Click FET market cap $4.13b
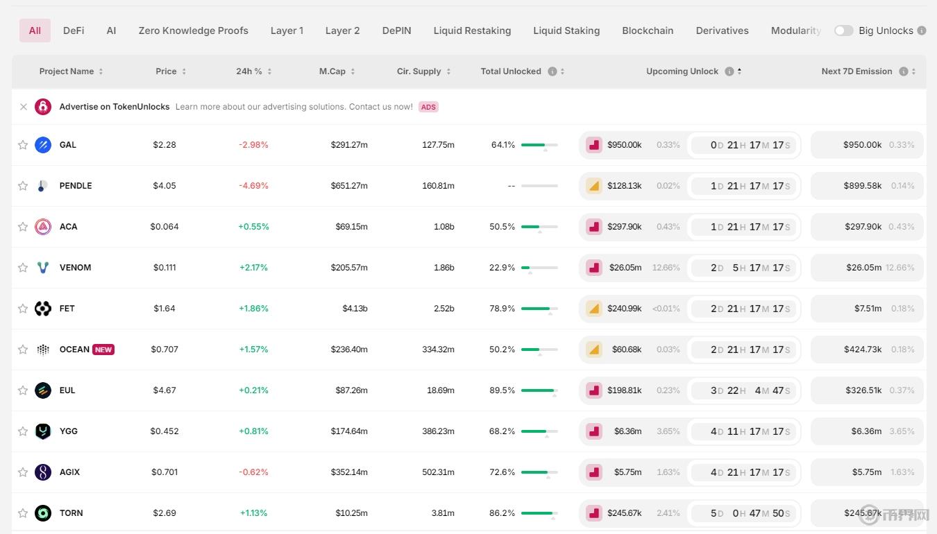937x534 pixels. click(355, 309)
